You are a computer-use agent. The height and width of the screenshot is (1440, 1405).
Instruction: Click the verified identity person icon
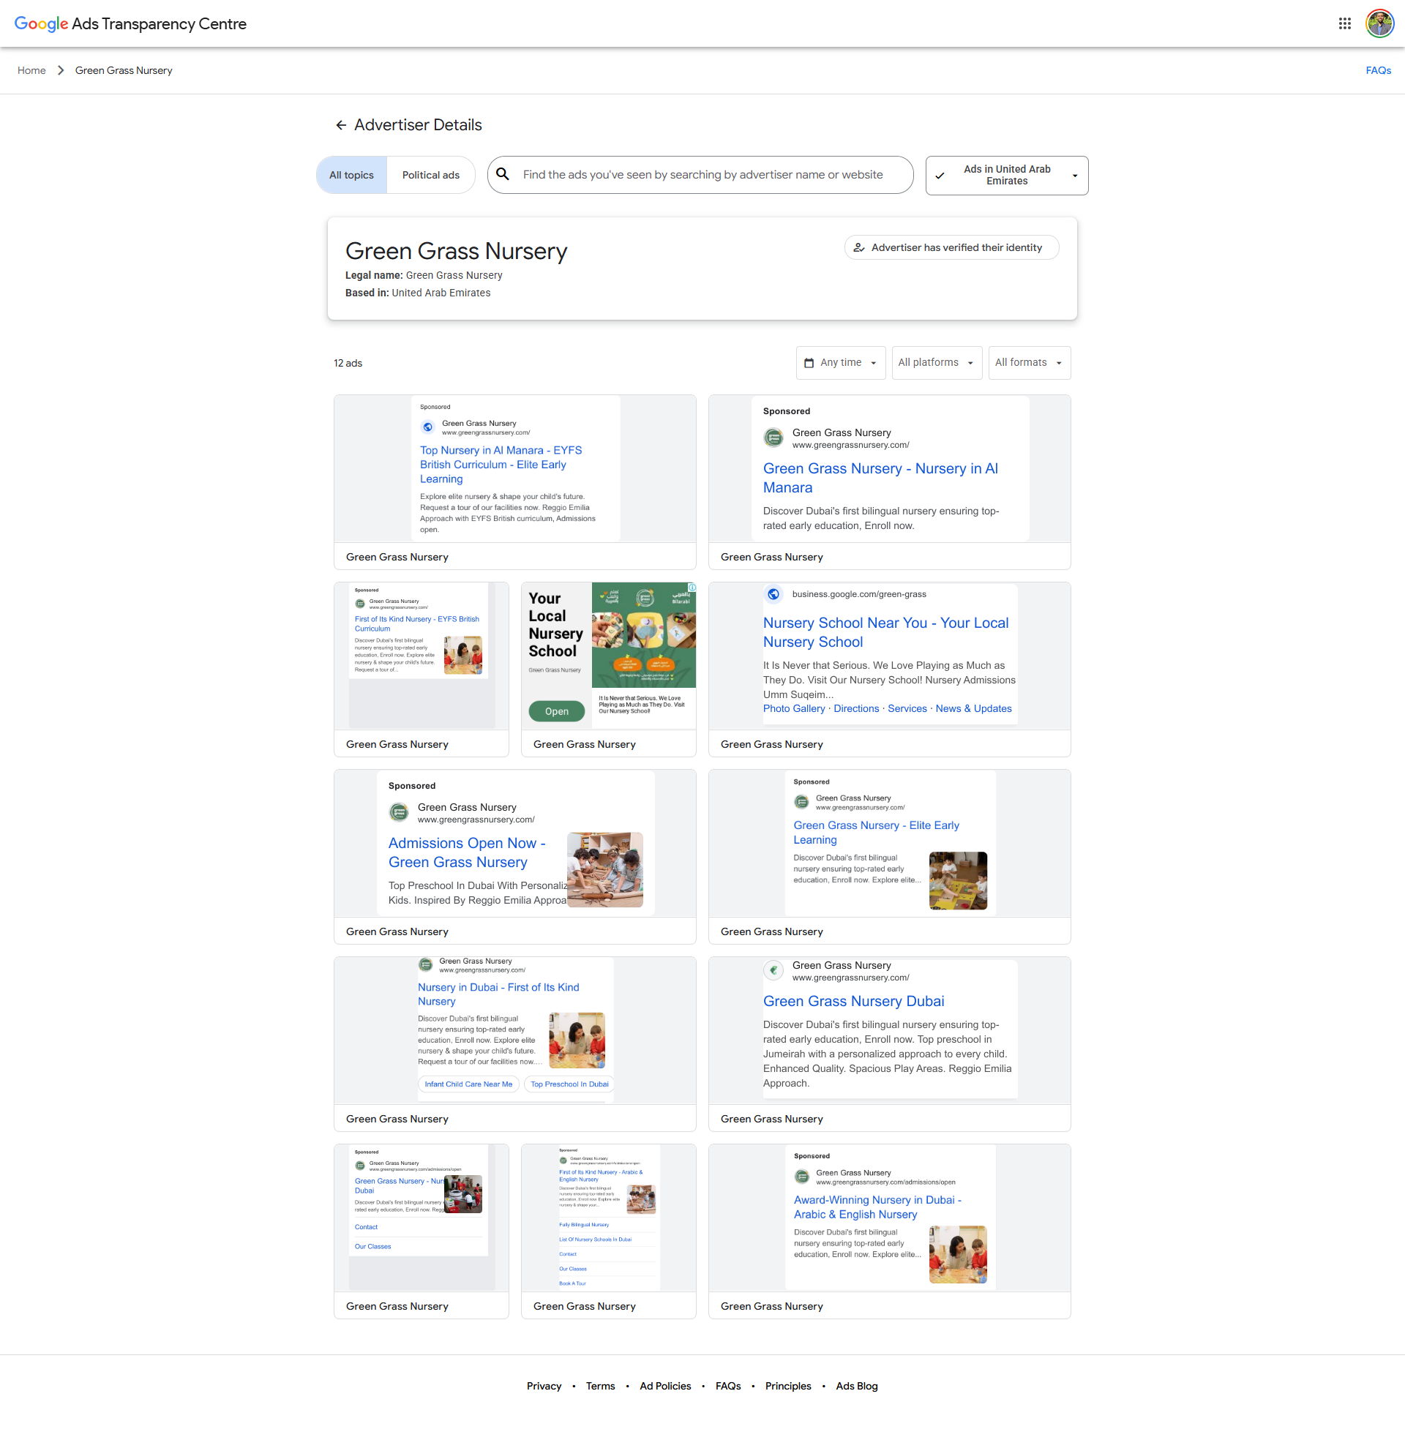[x=859, y=248]
